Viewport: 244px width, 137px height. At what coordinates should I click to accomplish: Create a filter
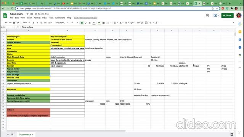coord(150,23)
